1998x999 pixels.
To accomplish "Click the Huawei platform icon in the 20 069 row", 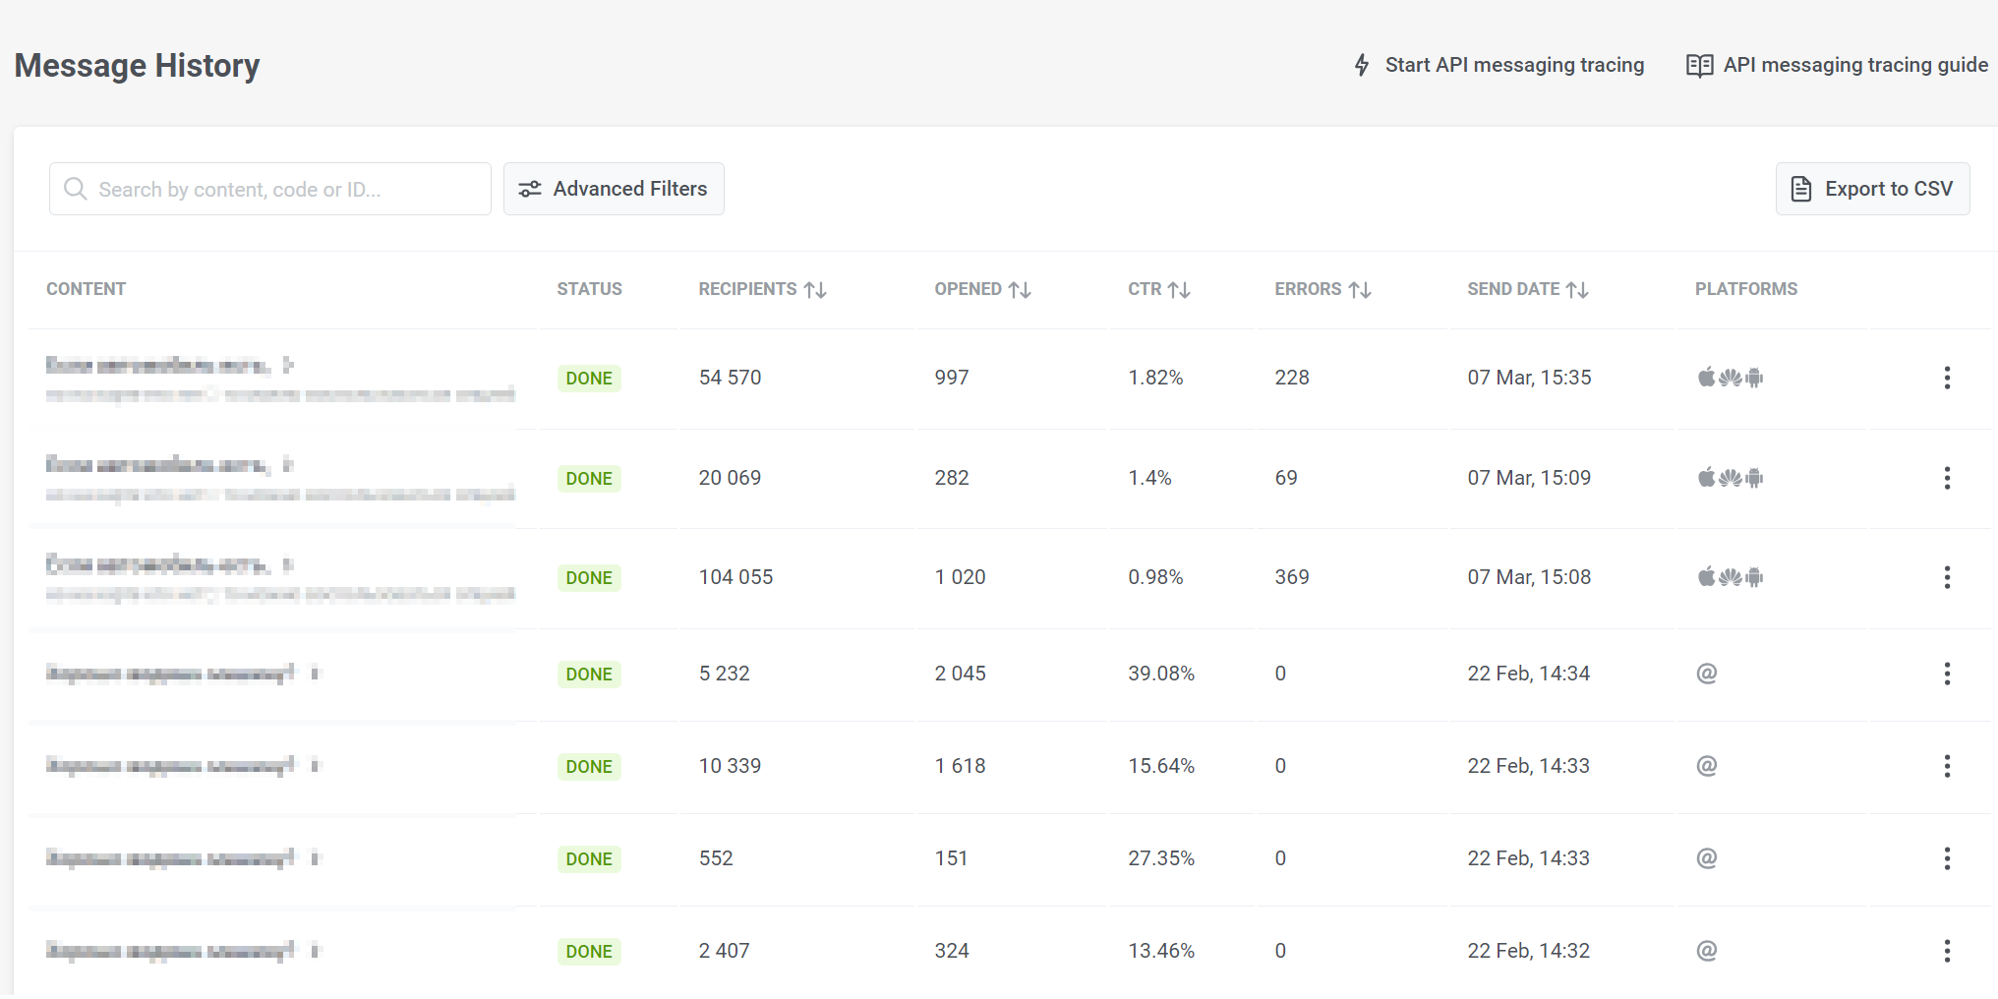I will 1731,478.
